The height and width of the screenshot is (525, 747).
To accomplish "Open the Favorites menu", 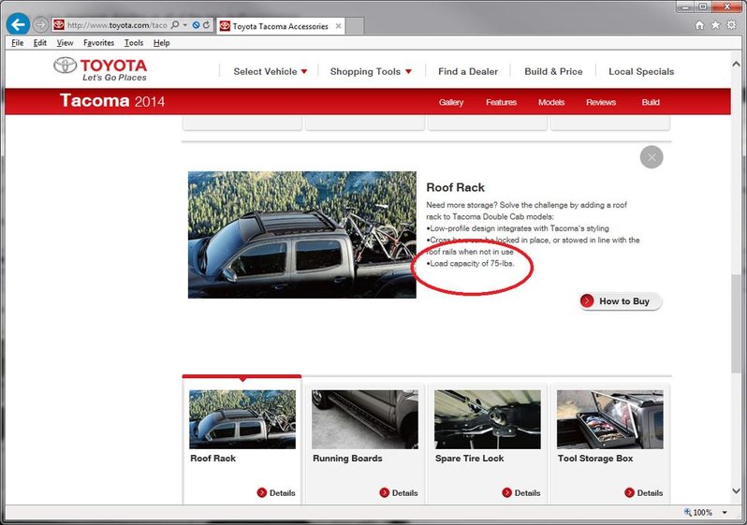I will click(98, 43).
